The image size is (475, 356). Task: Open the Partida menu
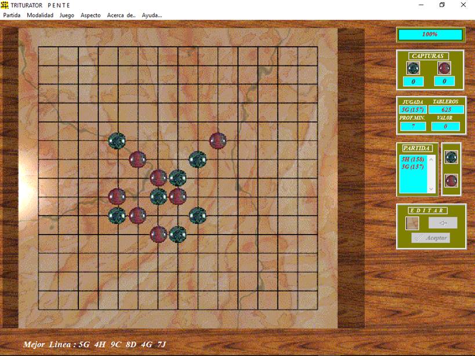(x=12, y=15)
